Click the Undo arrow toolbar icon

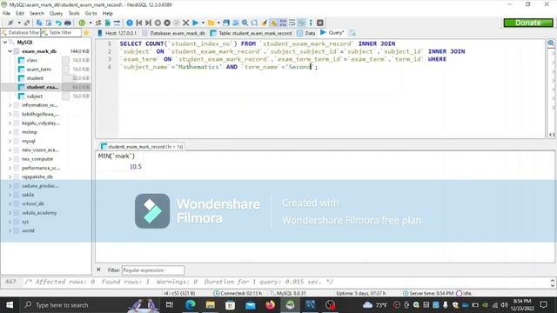[x=58, y=23]
